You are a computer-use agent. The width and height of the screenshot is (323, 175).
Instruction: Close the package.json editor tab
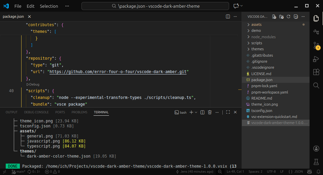pyautogui.click(x=29, y=17)
